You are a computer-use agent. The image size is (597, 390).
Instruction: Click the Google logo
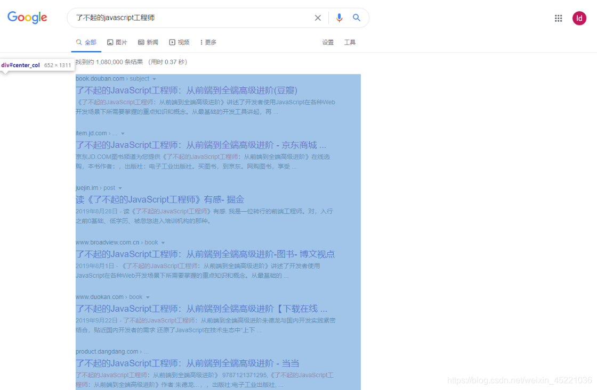[x=27, y=18]
